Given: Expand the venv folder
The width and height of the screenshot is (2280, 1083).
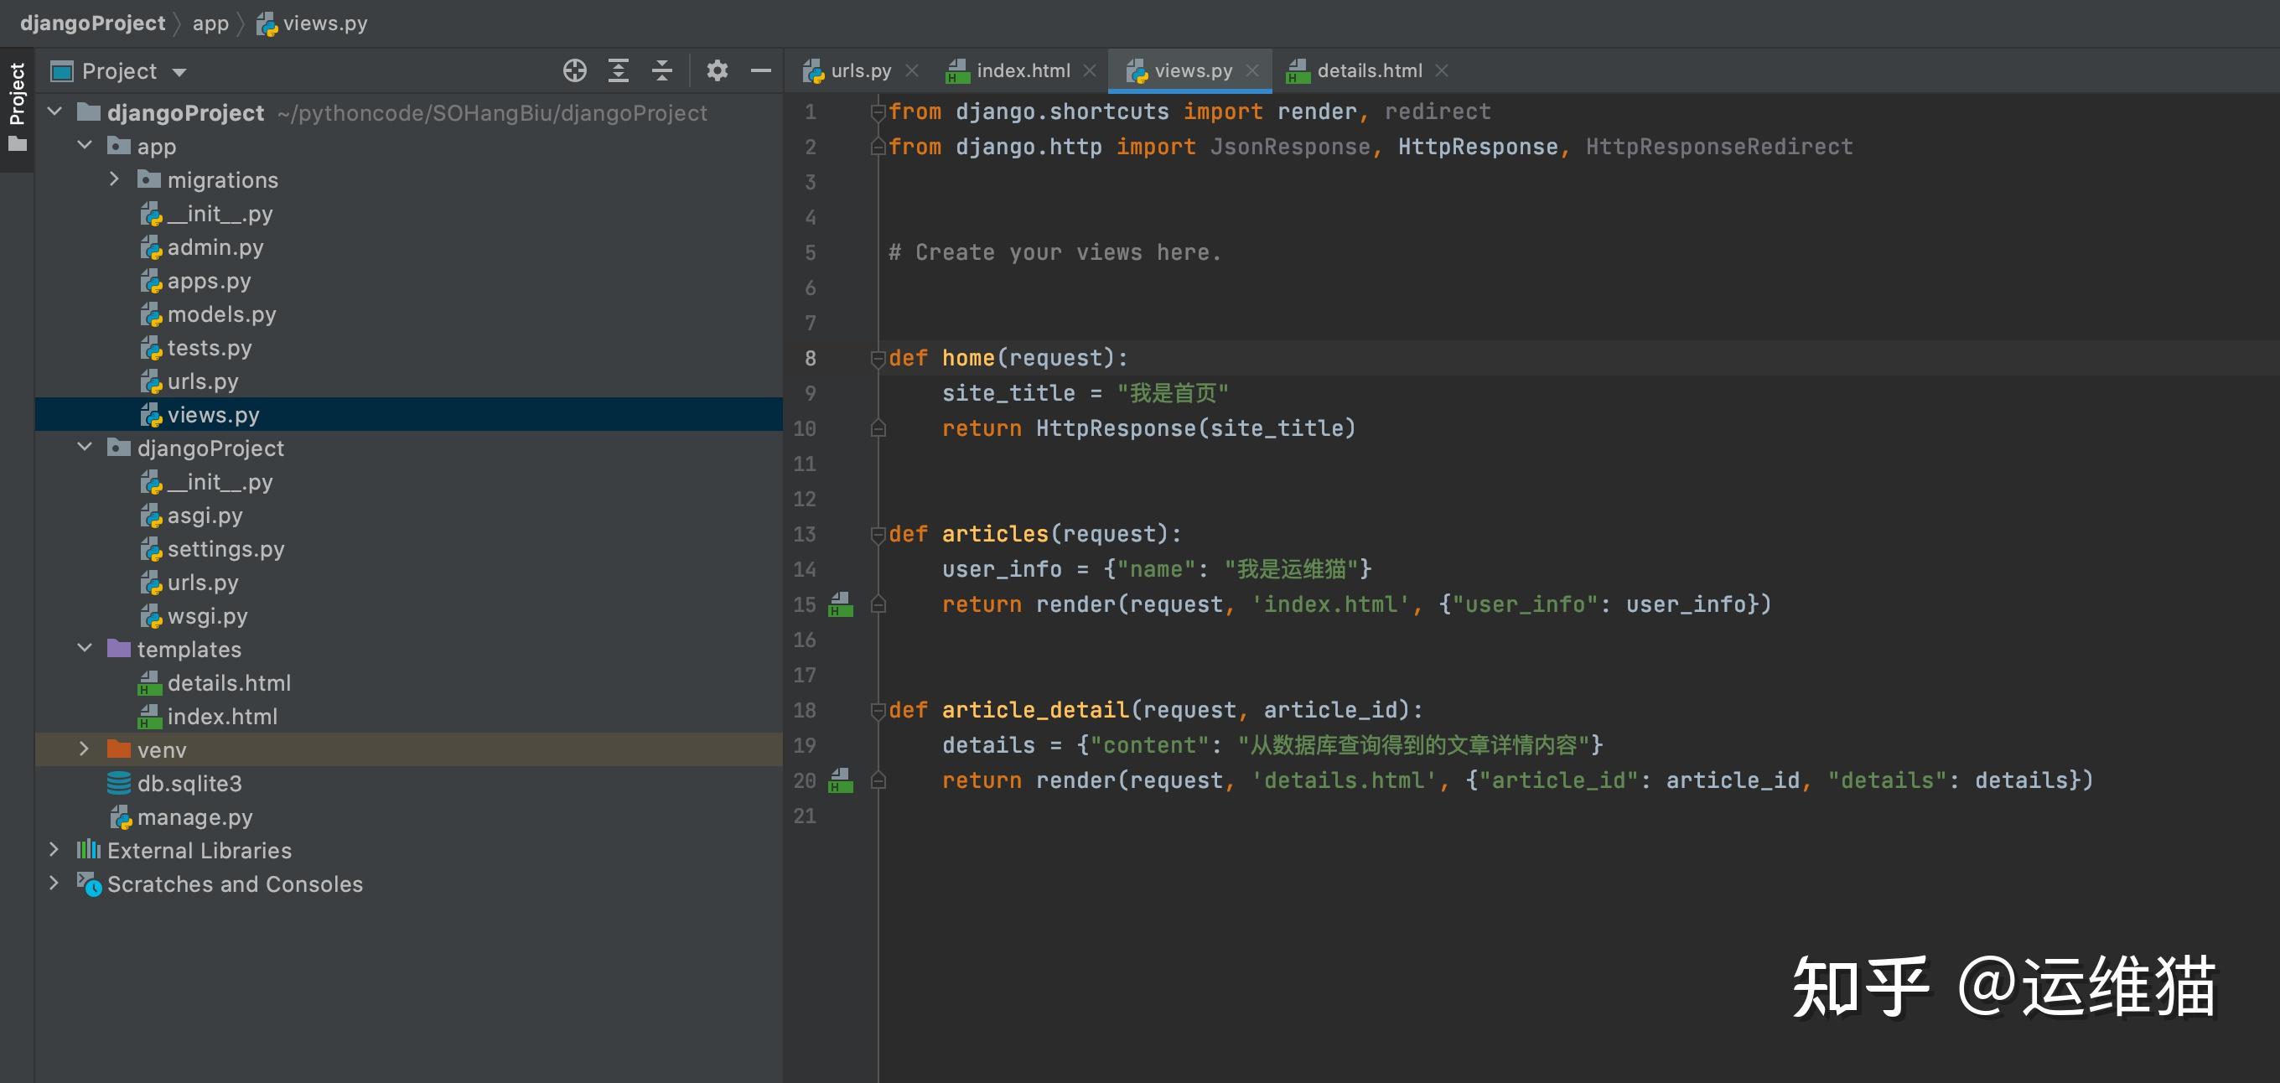Looking at the screenshot, I should (x=84, y=749).
